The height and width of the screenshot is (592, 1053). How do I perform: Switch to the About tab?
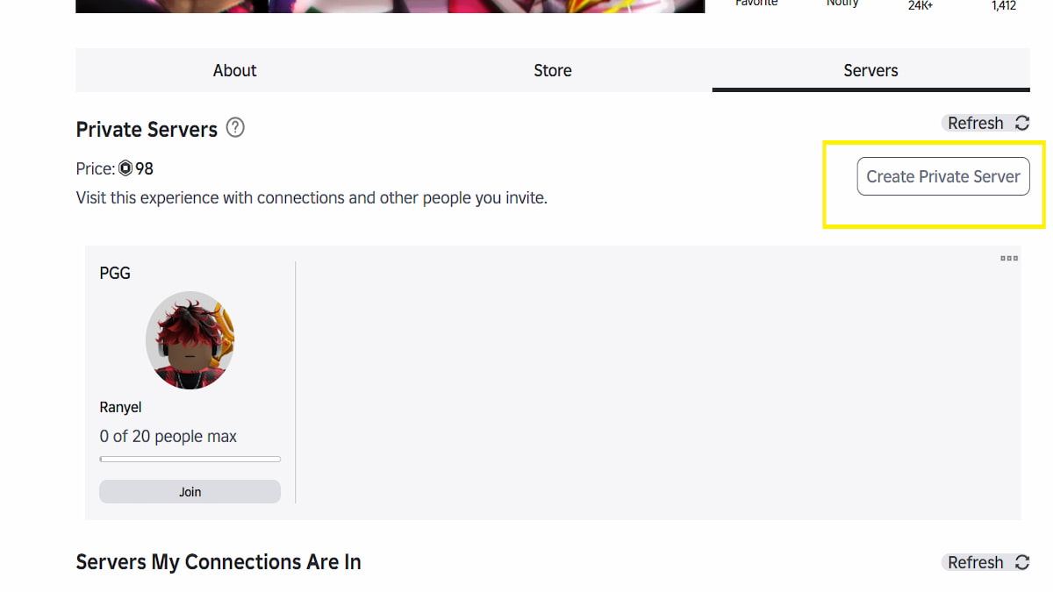(234, 70)
